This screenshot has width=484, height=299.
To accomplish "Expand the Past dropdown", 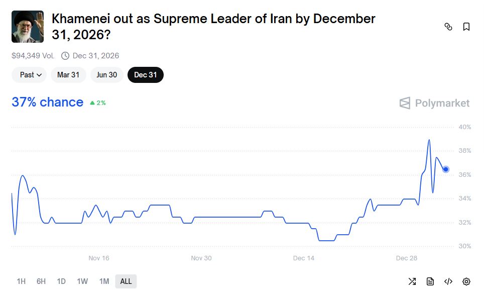I will click(29, 75).
